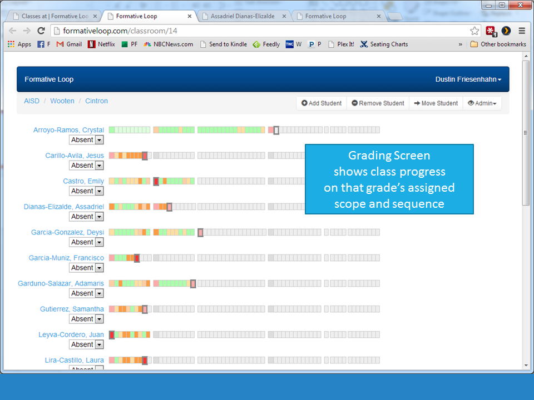This screenshot has height=400, width=534.
Task: Open Garcia-Gonzalez, Deysi student link
Action: [x=67, y=232]
